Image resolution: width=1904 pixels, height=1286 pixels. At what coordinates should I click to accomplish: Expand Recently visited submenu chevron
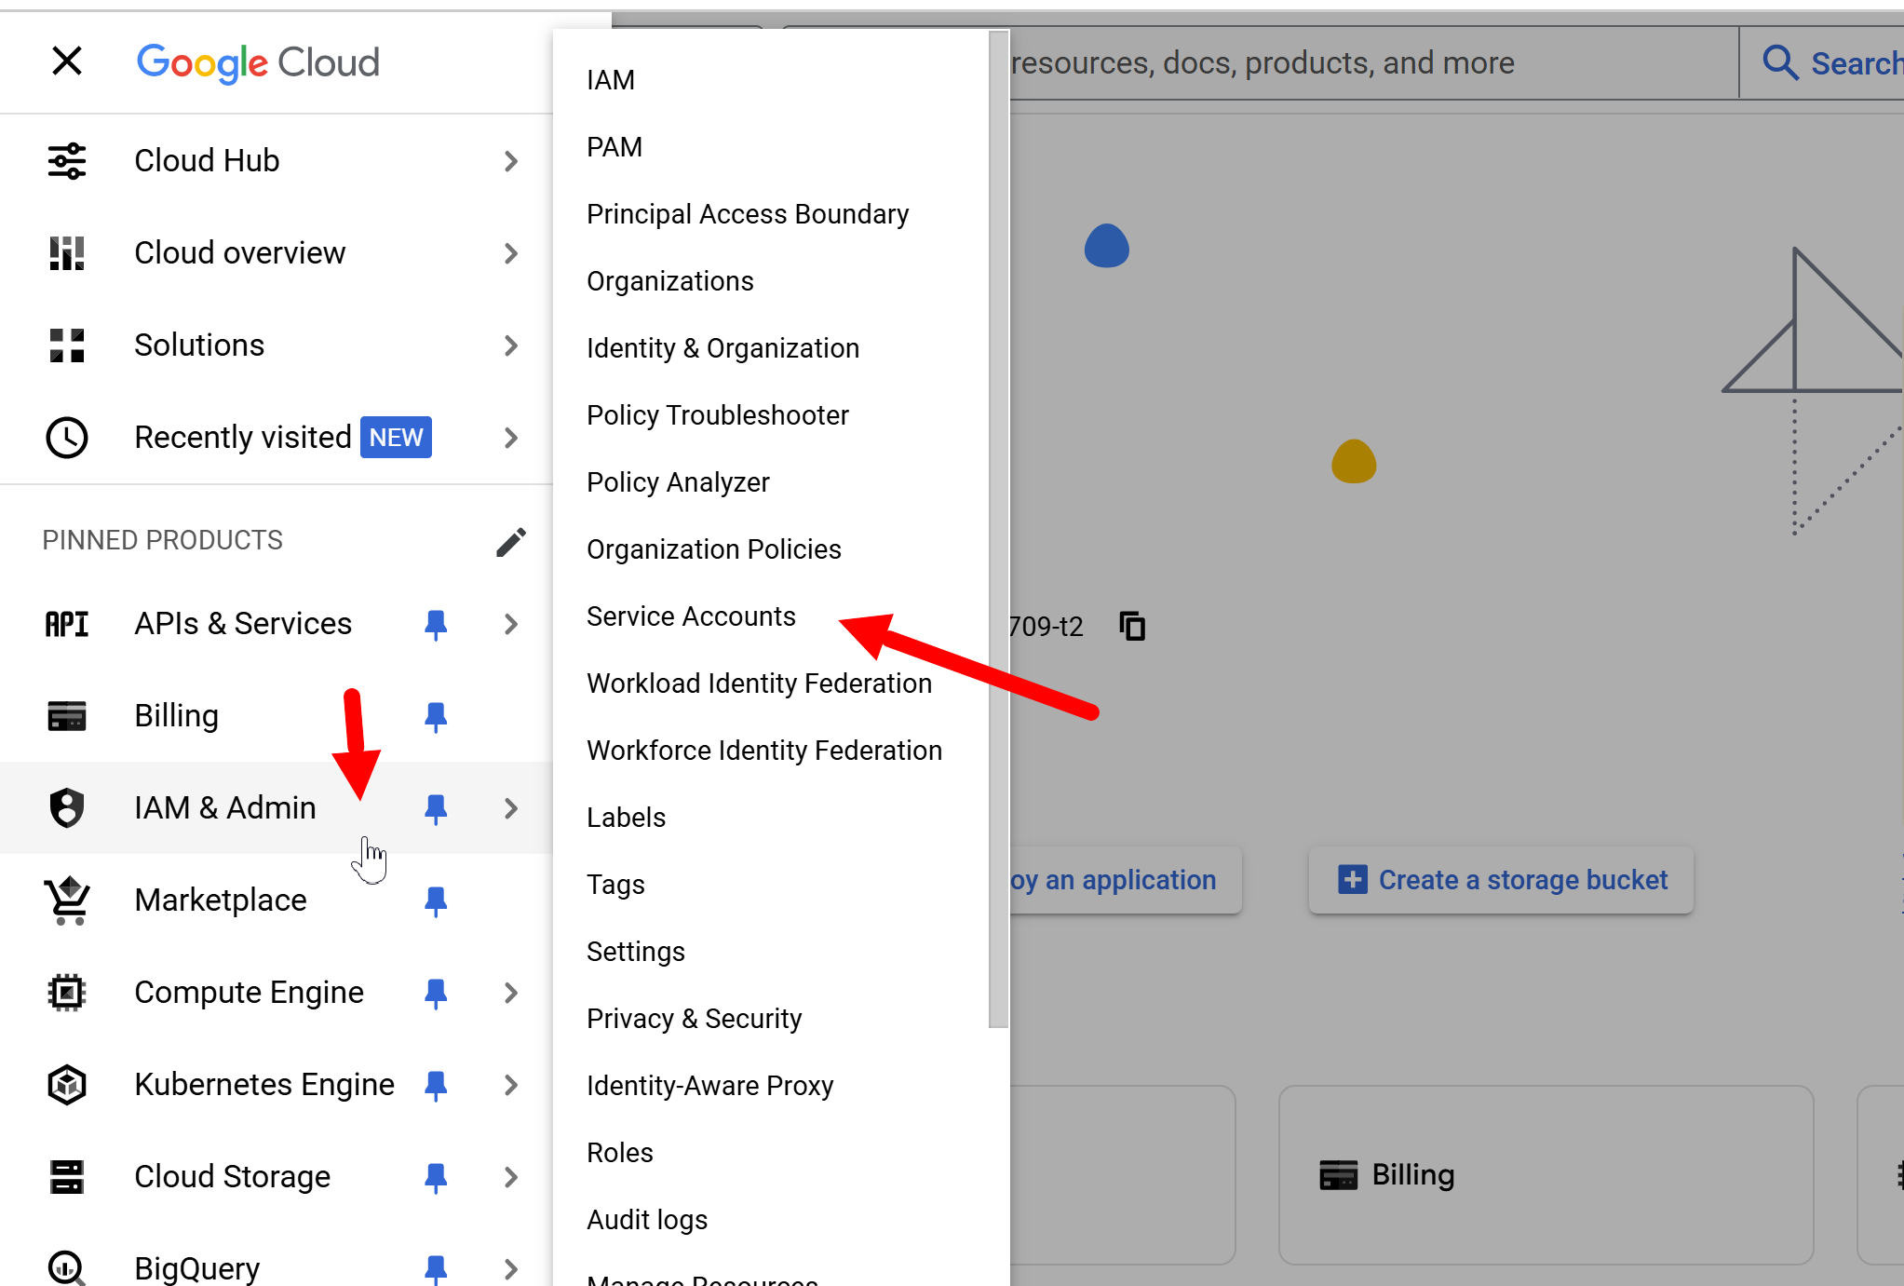(510, 438)
